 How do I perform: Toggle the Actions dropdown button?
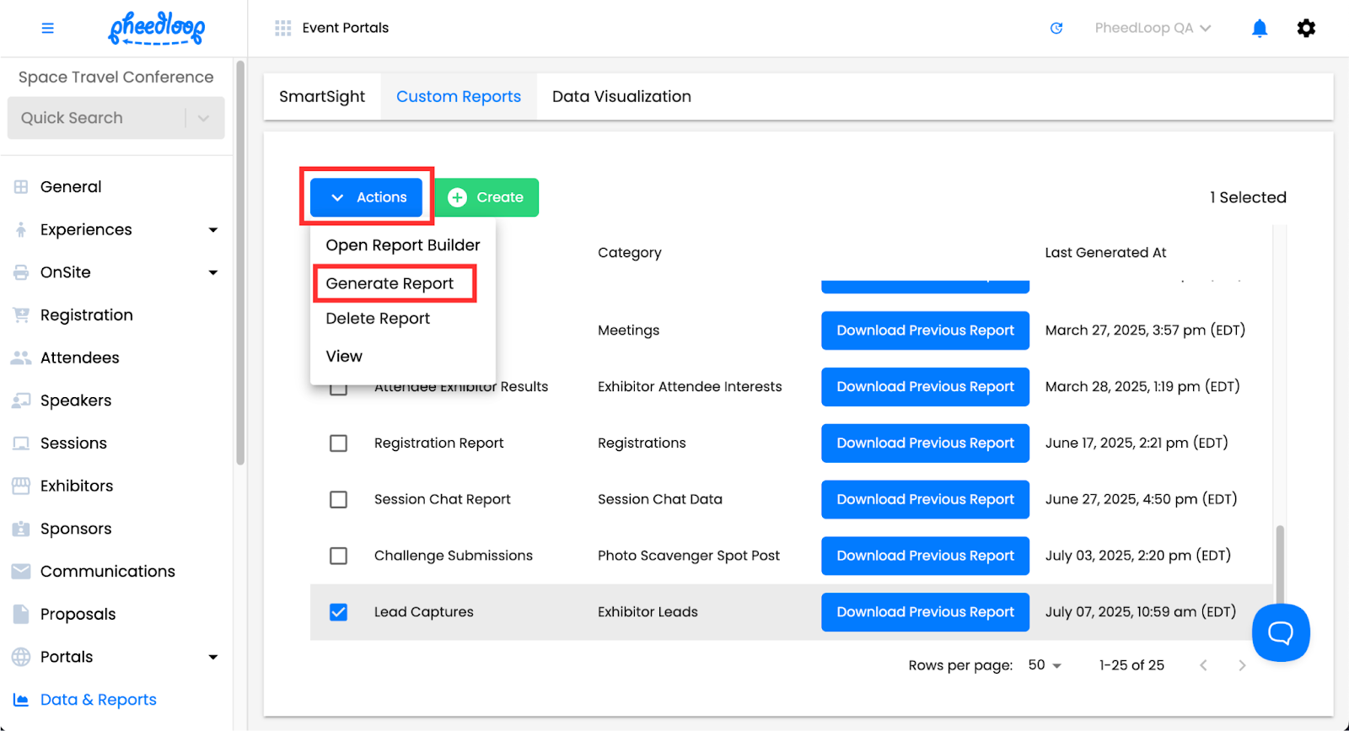[x=366, y=197]
